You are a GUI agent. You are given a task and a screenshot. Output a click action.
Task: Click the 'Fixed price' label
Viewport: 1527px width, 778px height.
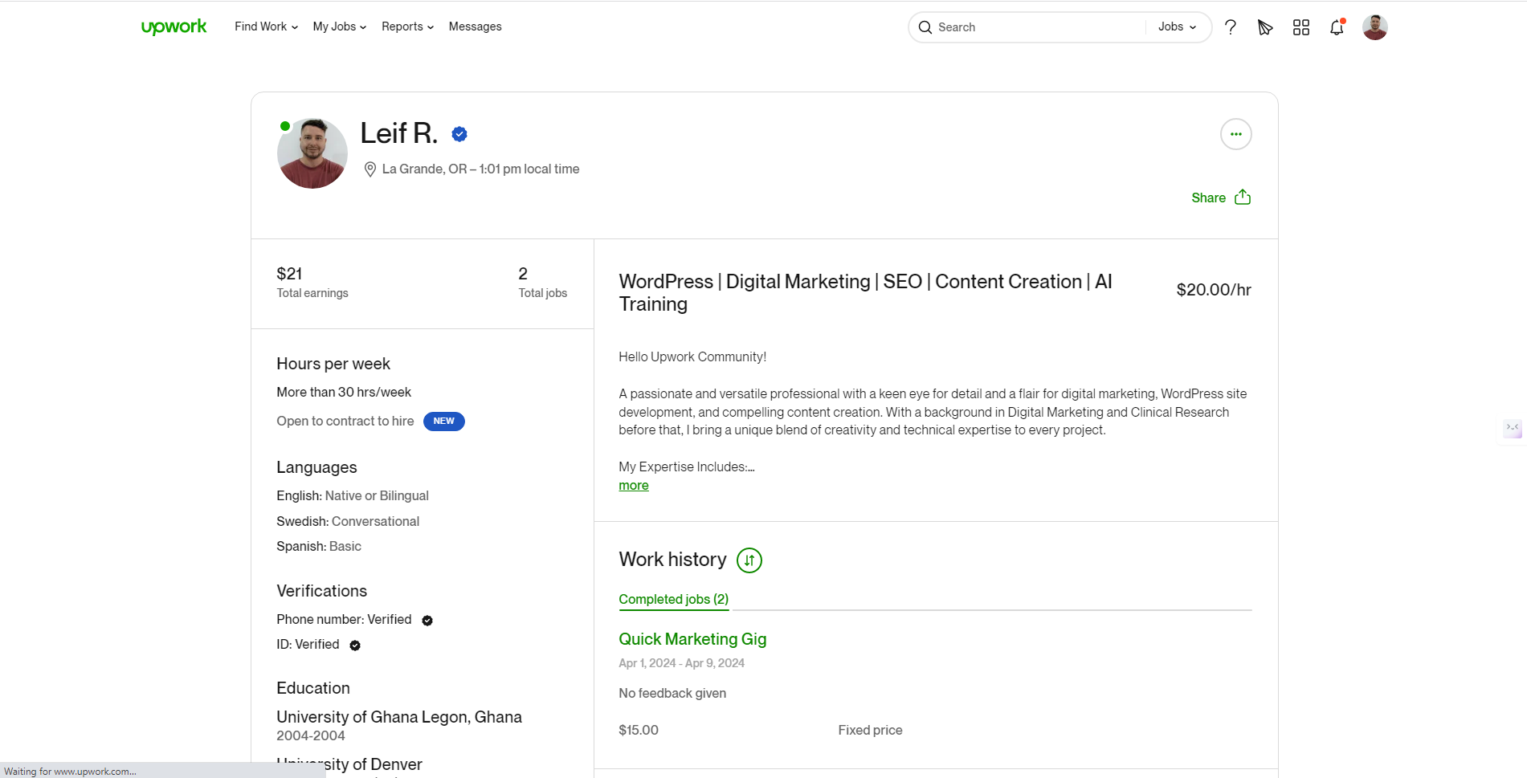click(870, 731)
